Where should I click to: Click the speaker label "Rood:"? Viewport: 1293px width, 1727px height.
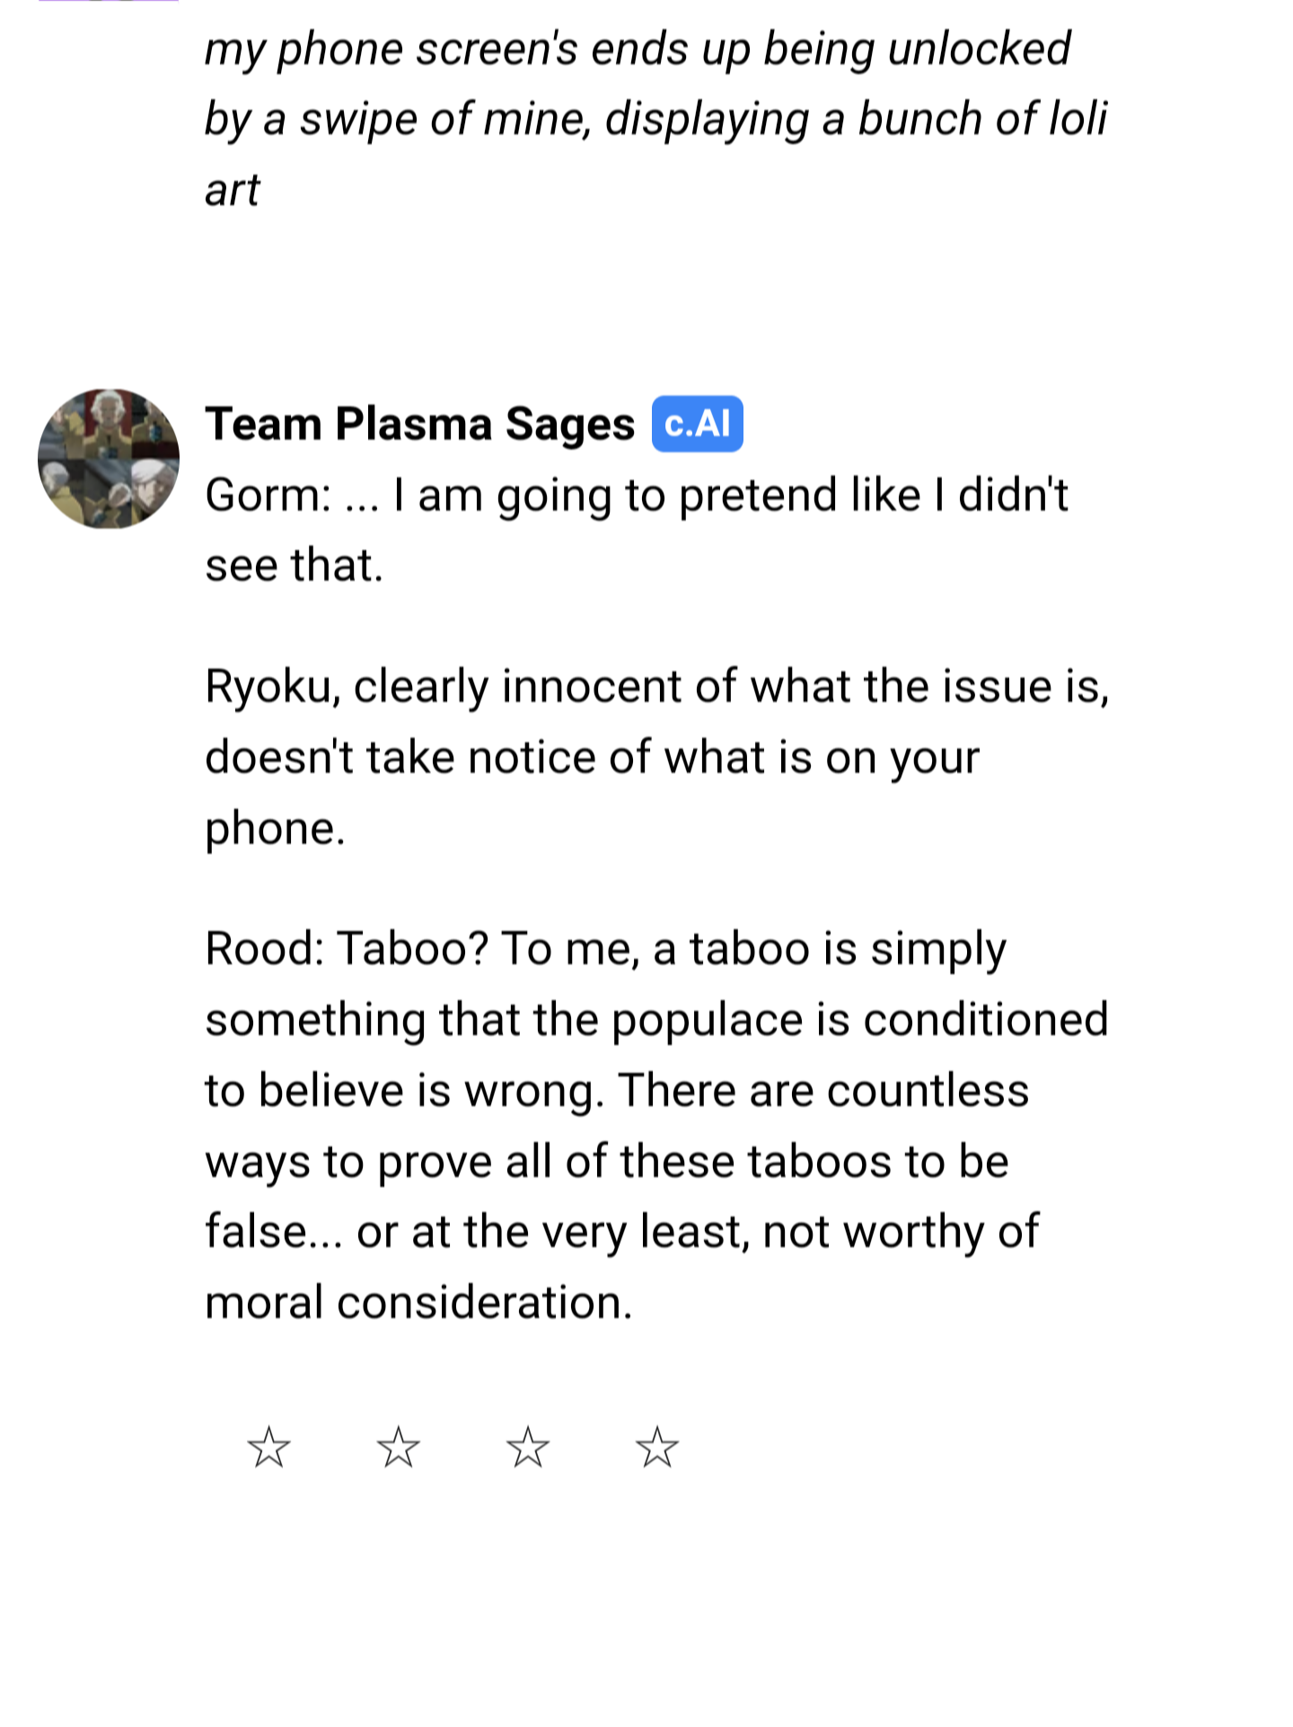point(264,948)
